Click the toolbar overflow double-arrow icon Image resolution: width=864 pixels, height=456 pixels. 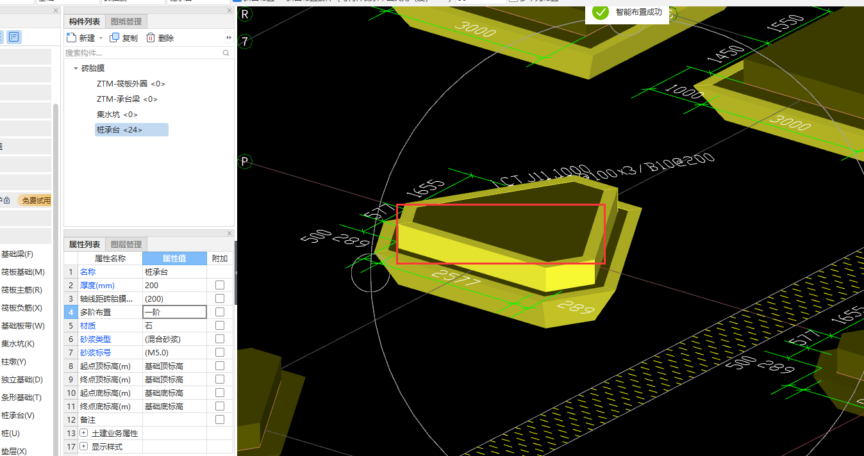click(229, 38)
